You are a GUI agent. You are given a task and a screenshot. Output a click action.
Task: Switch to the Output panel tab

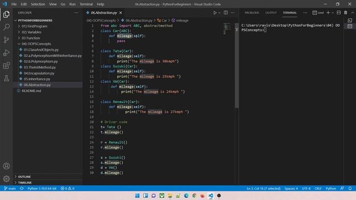[271, 13]
